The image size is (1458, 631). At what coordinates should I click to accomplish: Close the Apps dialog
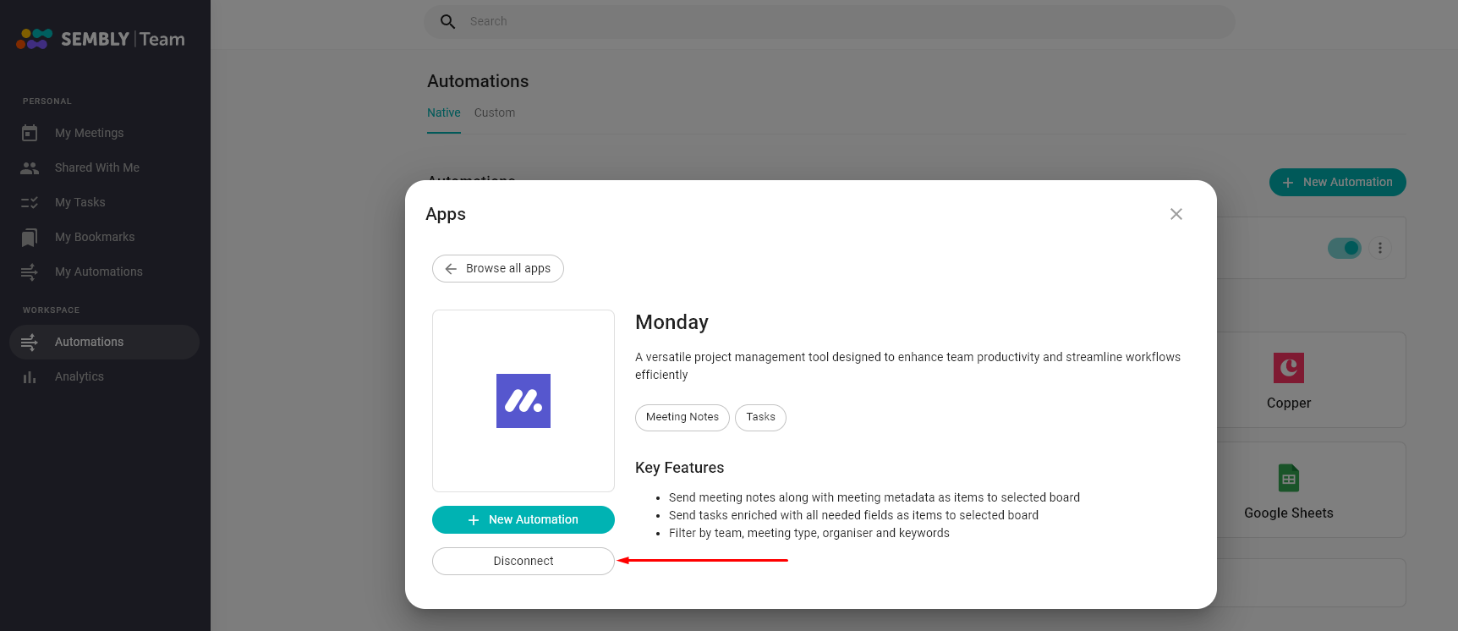tap(1176, 214)
